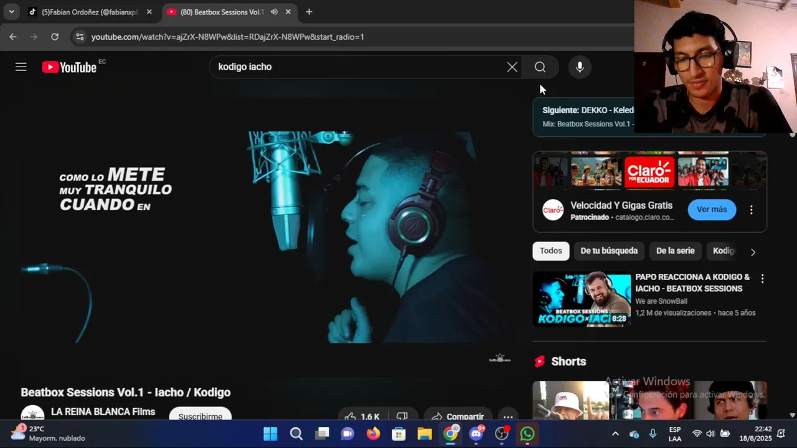Reload the page
The width and height of the screenshot is (797, 448).
coord(55,37)
